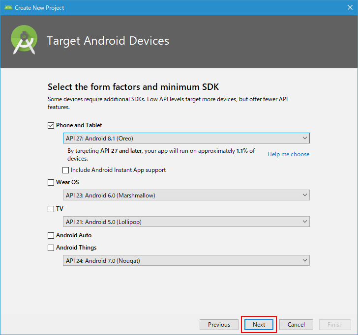Enable the Android Things checkbox
The image size is (358, 335).
pyautogui.click(x=51, y=248)
